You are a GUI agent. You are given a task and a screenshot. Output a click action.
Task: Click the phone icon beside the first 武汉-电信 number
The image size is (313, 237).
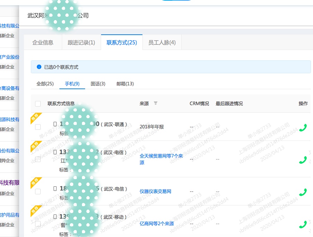point(55,152)
